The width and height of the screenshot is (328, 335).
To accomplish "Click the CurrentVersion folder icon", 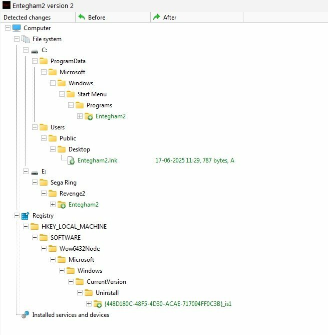I will (80, 282).
